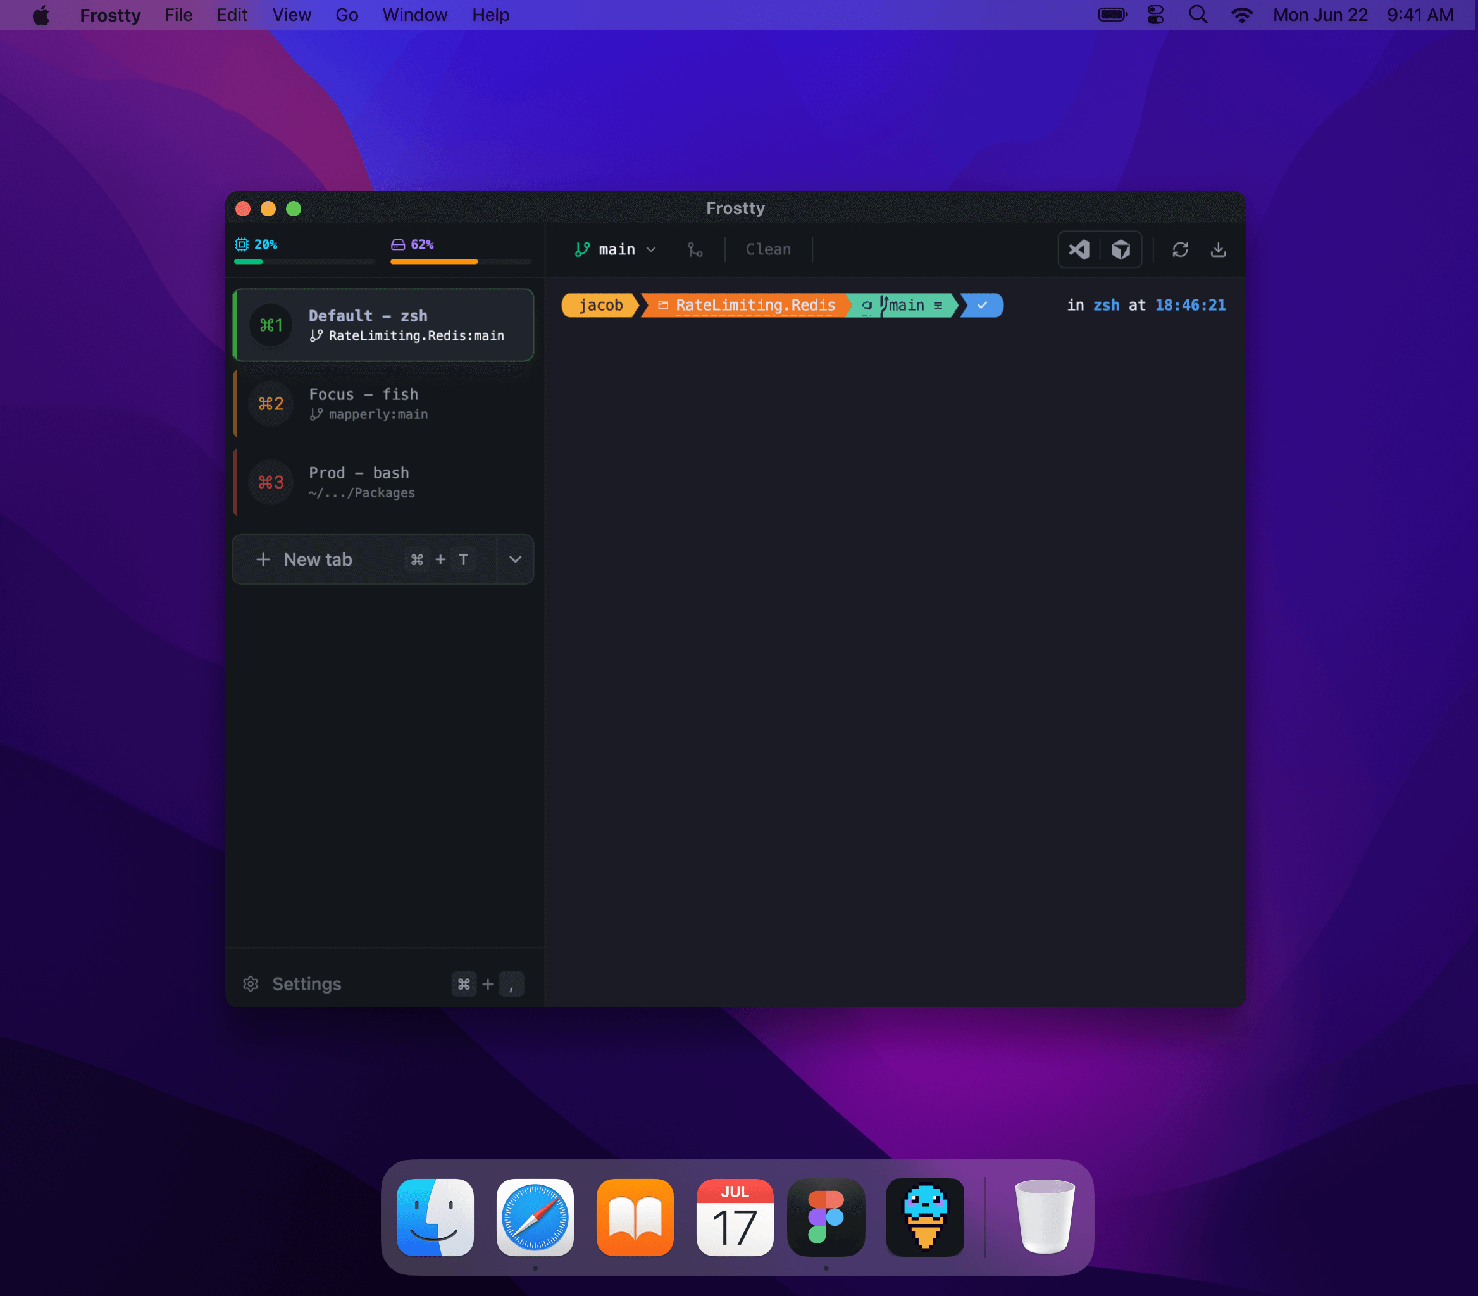Open Settings at sidebar bottom
Screen dimensions: 1478x1296
pos(307,983)
